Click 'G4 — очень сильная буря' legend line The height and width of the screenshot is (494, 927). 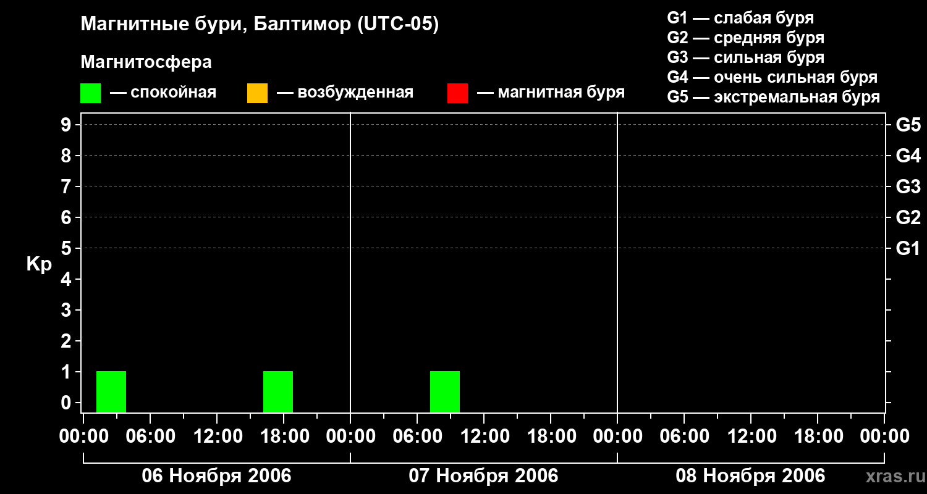772,77
